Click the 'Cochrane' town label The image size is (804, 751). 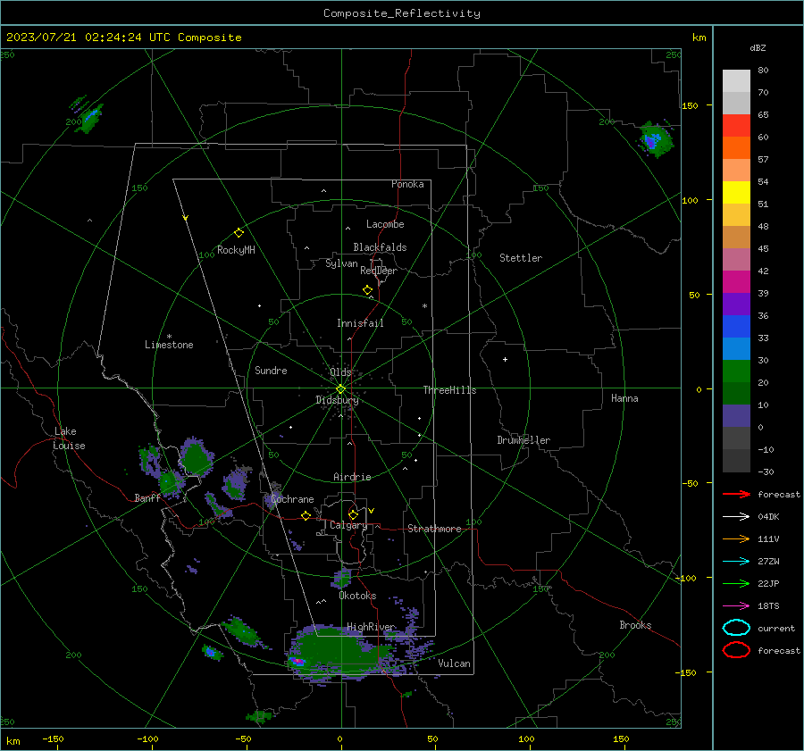tap(292, 499)
